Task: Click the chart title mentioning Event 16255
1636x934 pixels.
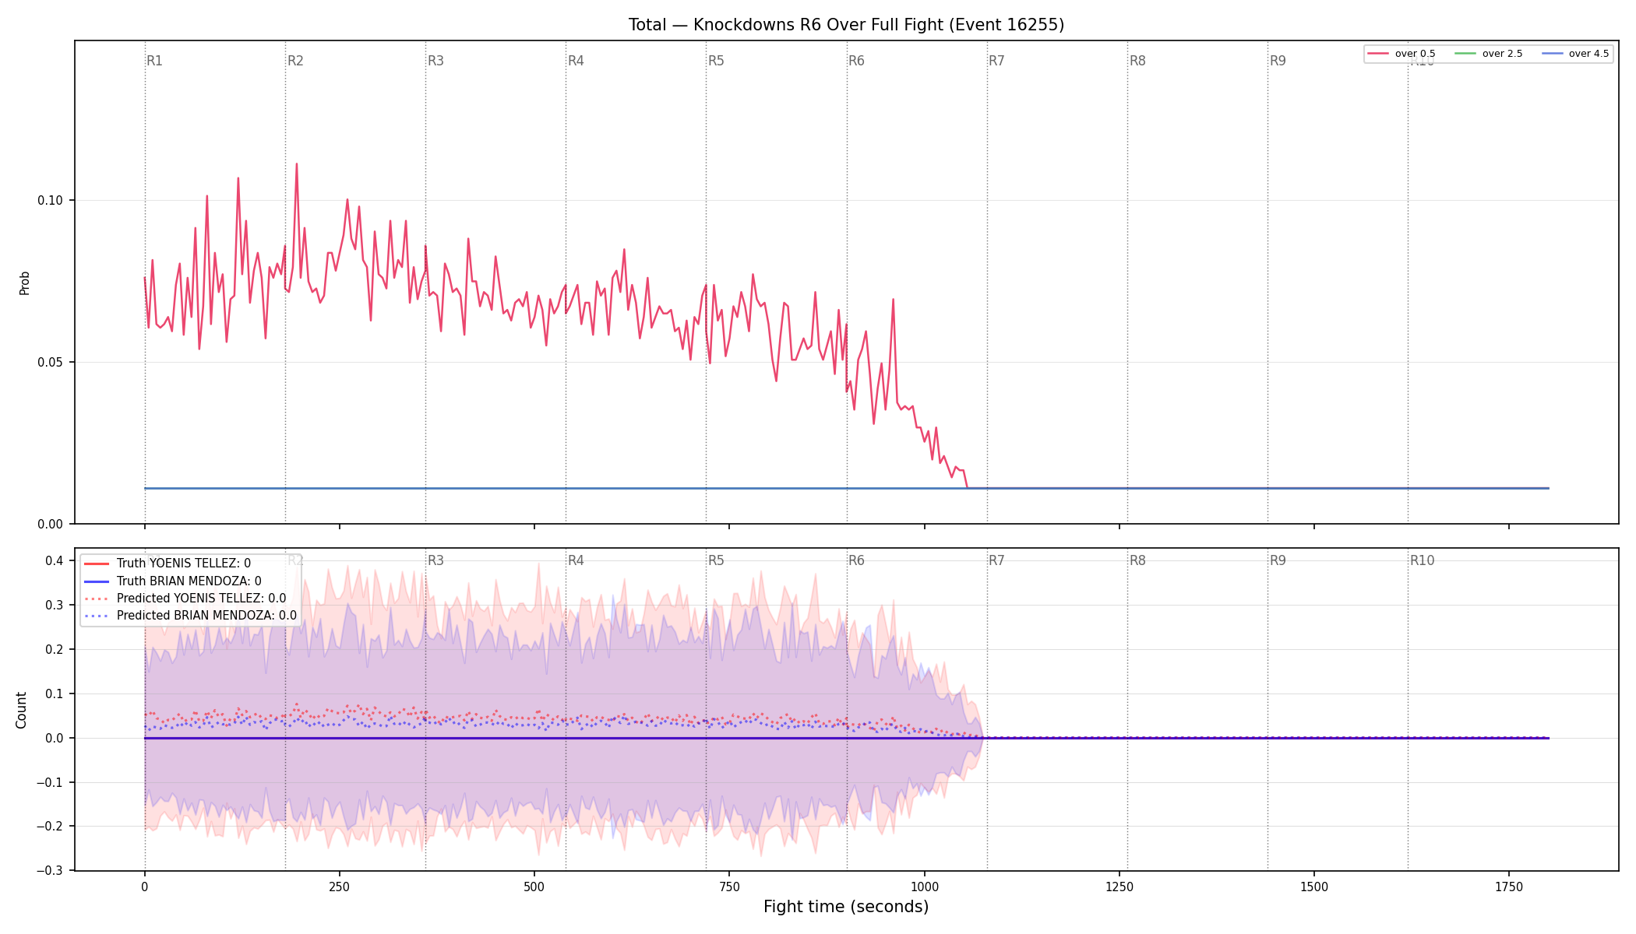Action: click(846, 25)
